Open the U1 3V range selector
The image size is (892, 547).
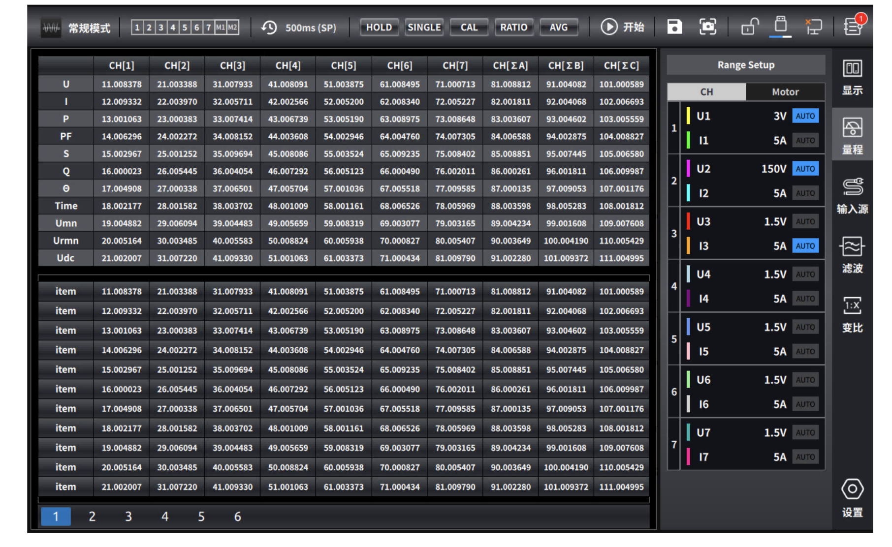click(x=780, y=116)
